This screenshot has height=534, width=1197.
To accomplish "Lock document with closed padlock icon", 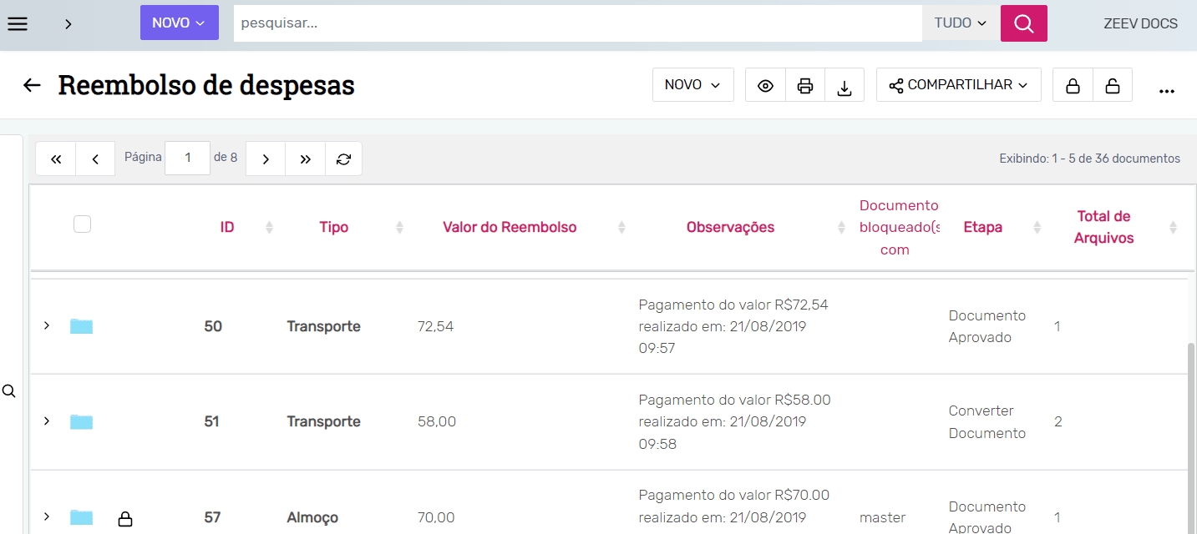I will [1073, 85].
